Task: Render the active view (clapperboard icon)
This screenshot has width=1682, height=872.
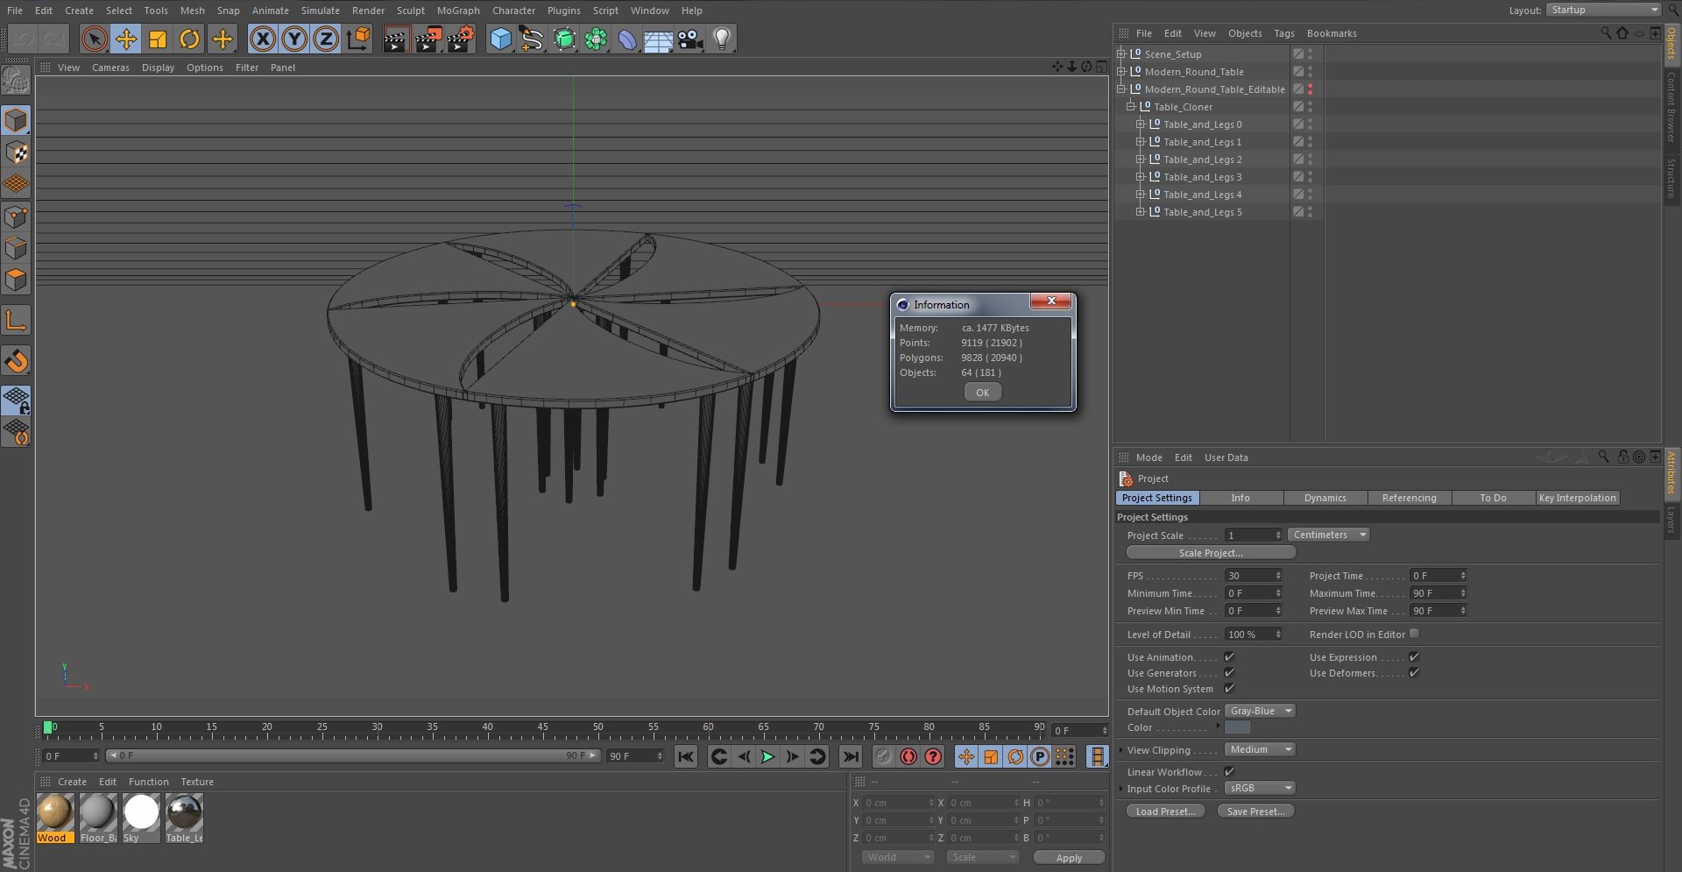Action: pos(396,39)
